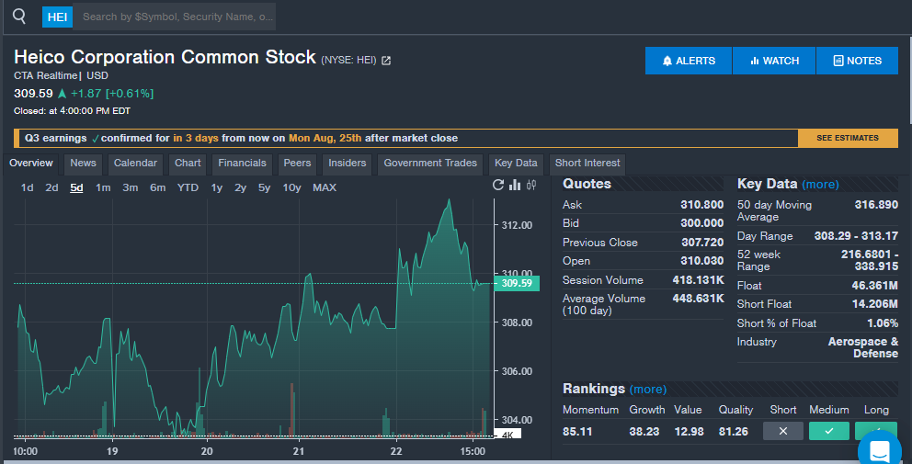Click the Open value 310.030
The height and width of the screenshot is (464, 912).
tap(702, 261)
